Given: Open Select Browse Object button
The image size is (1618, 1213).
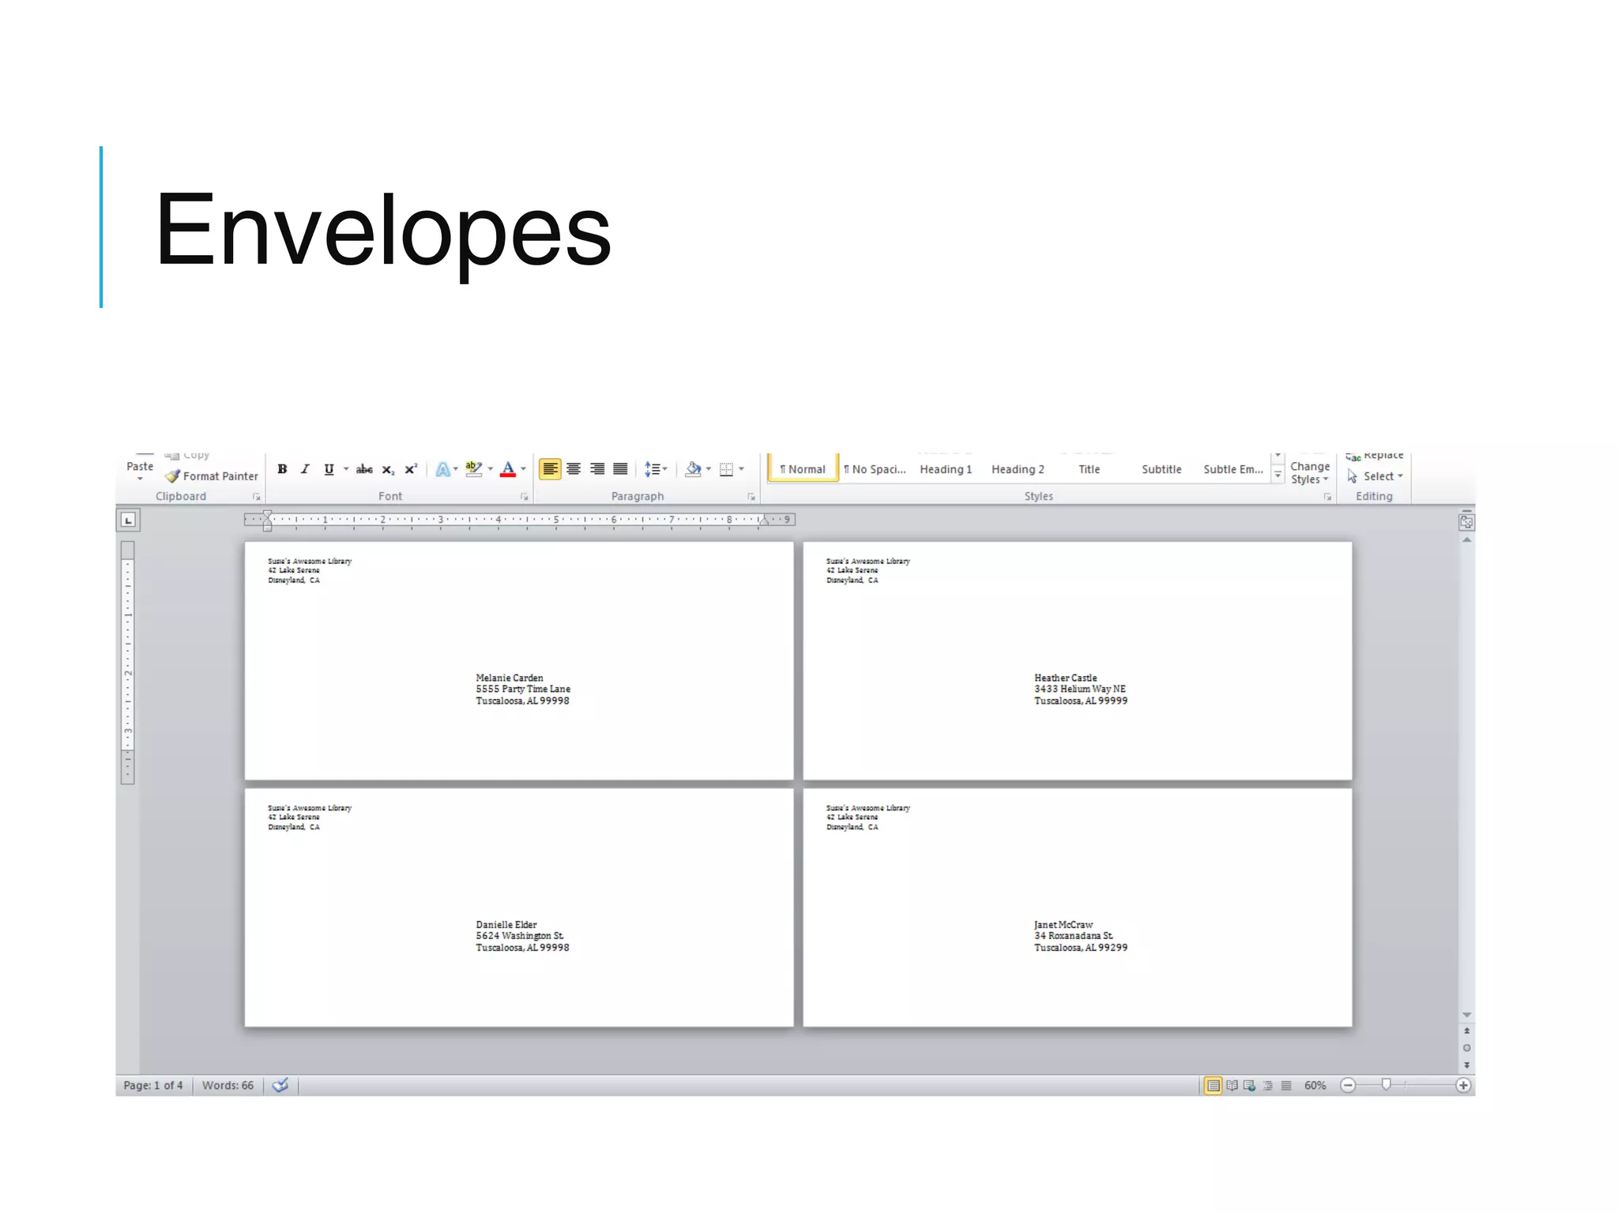Looking at the screenshot, I should point(1466,1049).
